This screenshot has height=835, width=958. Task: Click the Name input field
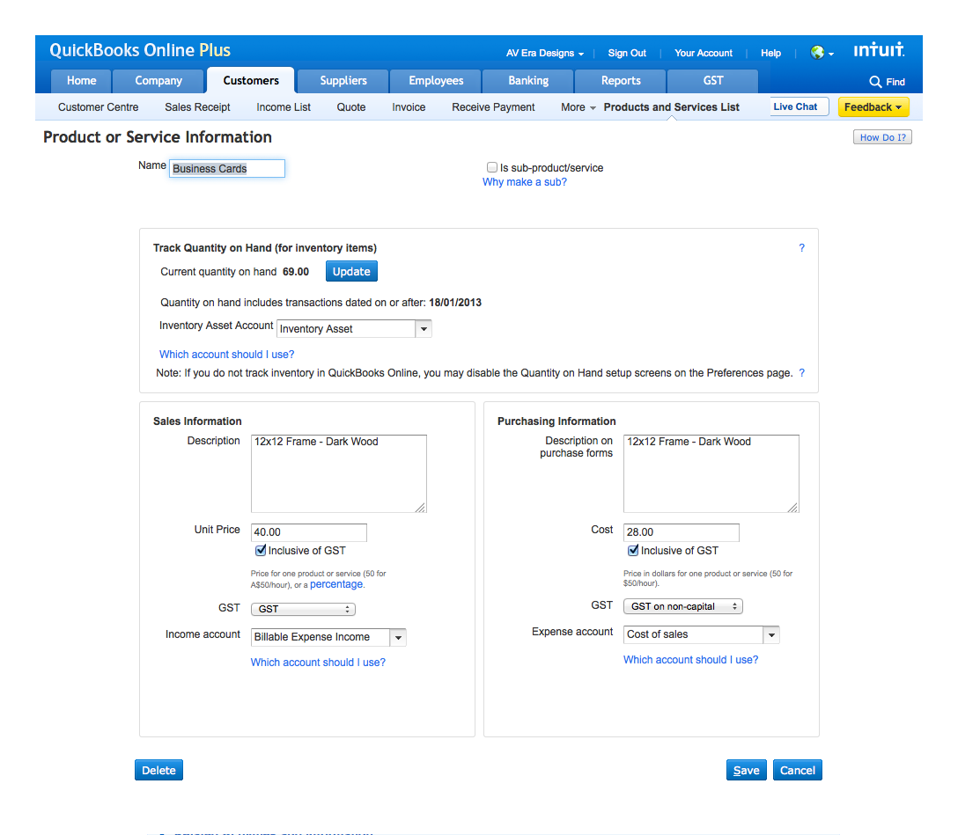[x=226, y=168]
